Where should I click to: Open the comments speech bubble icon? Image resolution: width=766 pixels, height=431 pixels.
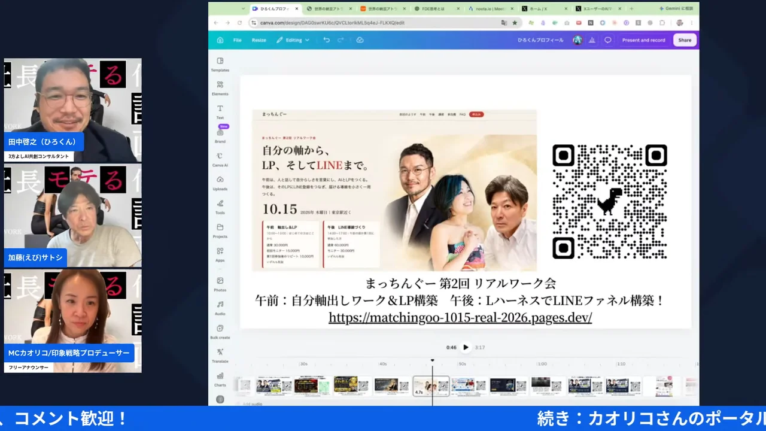tap(607, 40)
